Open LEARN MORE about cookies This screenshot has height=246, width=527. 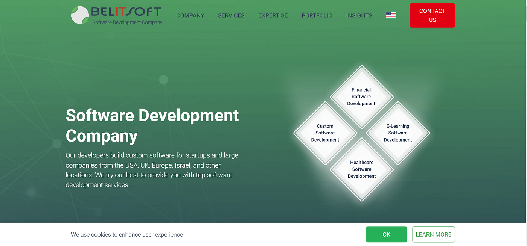coord(433,234)
